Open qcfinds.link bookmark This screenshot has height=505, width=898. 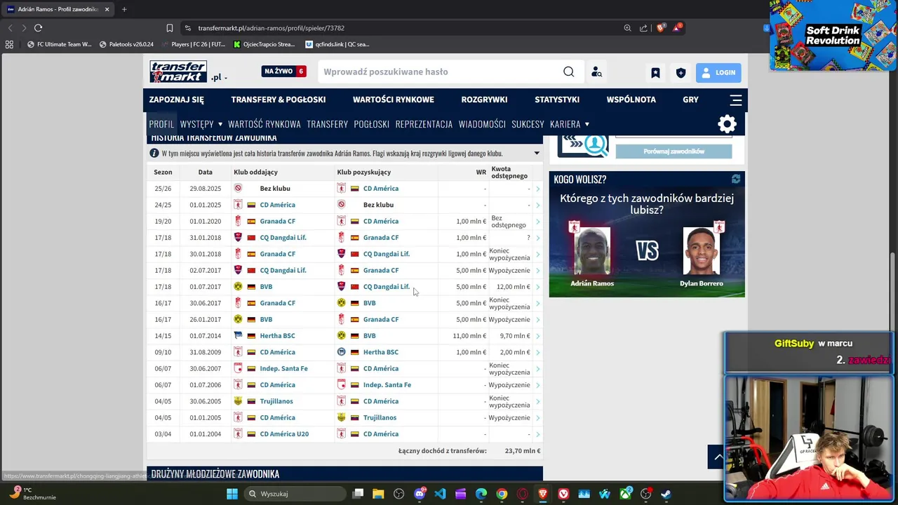(337, 44)
